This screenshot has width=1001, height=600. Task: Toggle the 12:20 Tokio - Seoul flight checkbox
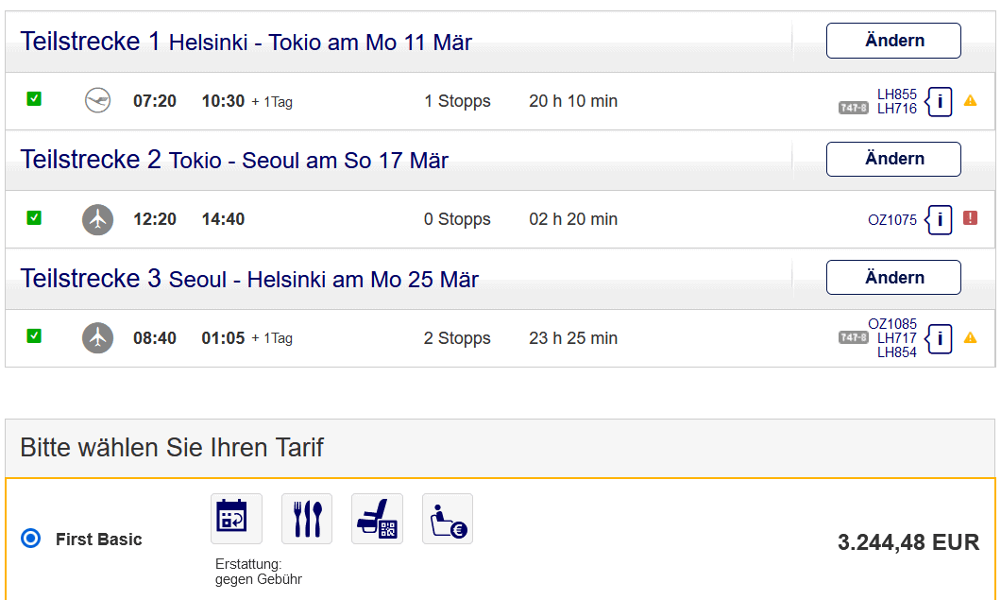tap(34, 217)
